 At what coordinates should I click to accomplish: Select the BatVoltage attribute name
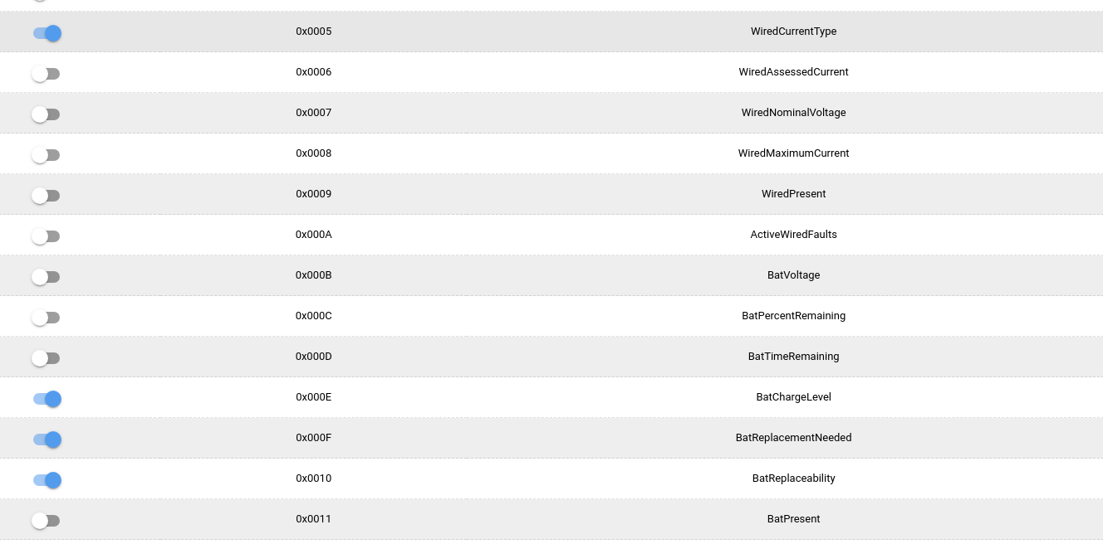click(793, 275)
